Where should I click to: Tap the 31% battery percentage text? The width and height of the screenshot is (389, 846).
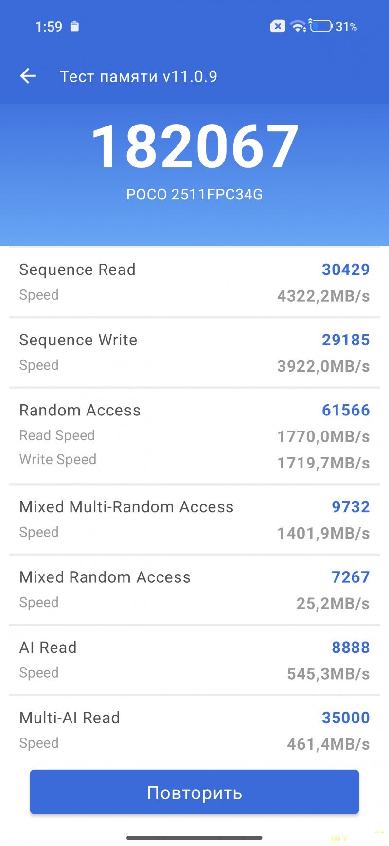[x=346, y=27]
